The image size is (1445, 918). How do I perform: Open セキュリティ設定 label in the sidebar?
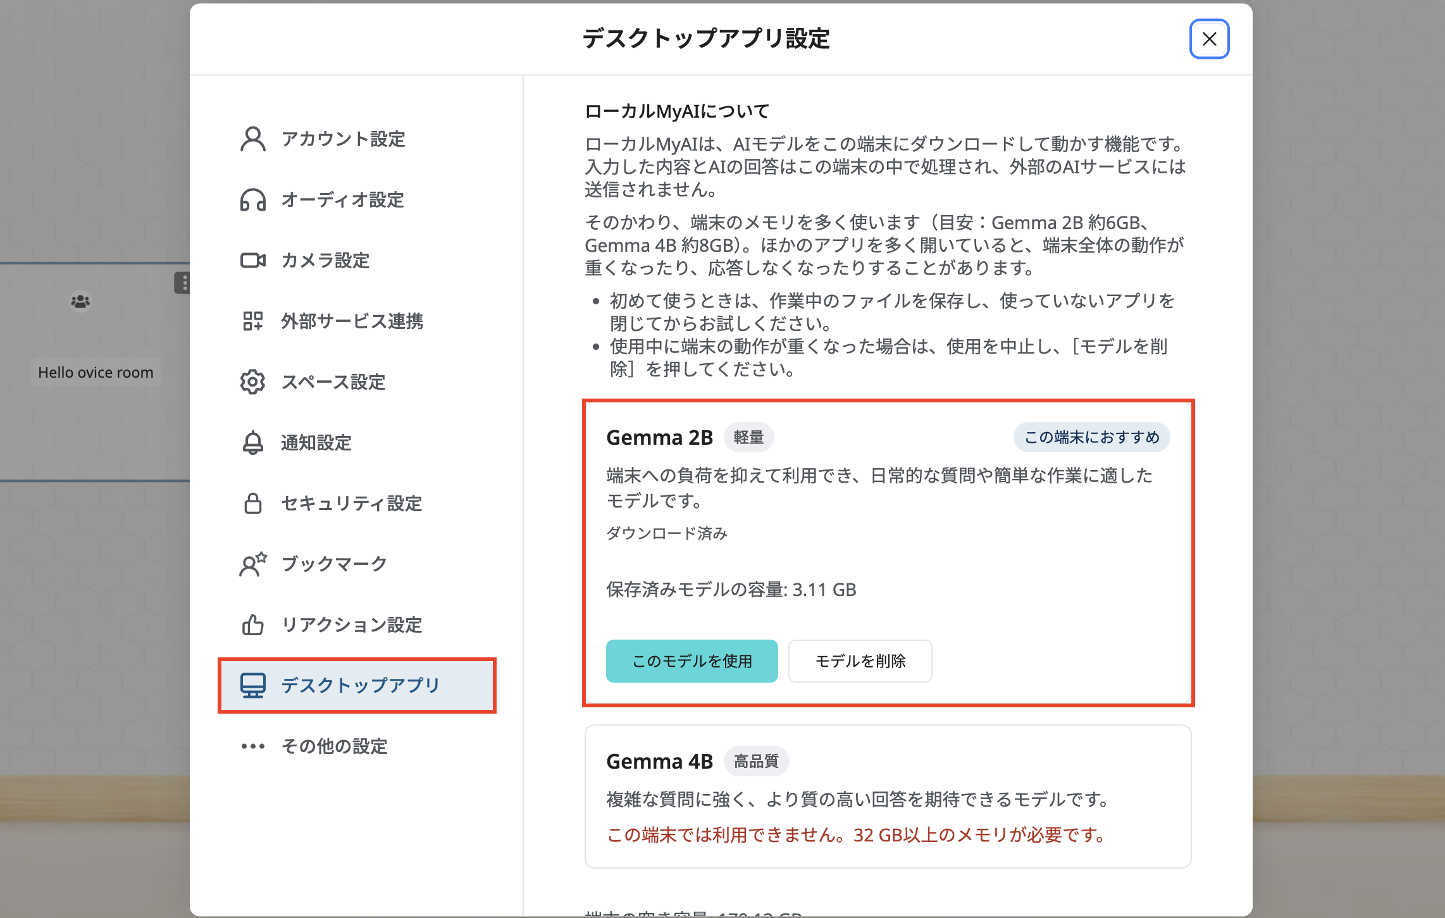pyautogui.click(x=352, y=503)
